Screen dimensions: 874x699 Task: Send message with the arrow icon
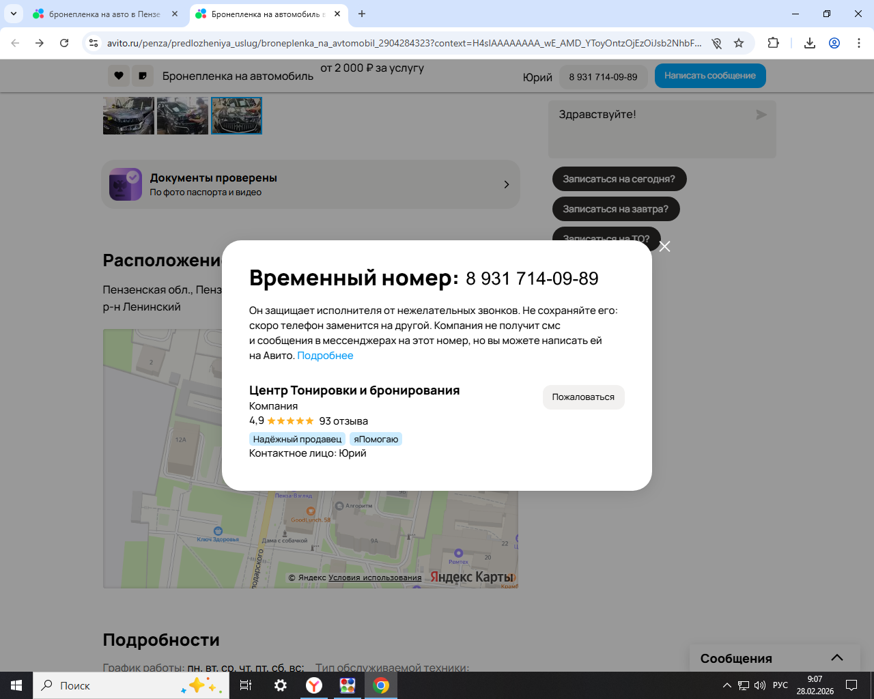pyautogui.click(x=761, y=115)
